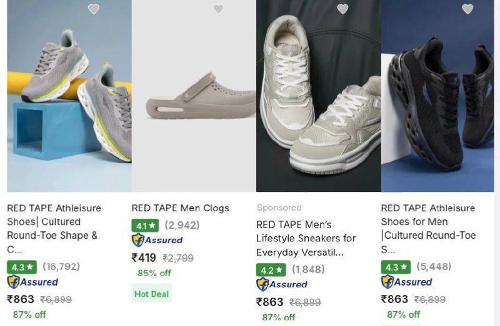This screenshot has height=326, width=500.
Task: Toggle wishlist heart on Men Clogs
Action: pos(218,9)
